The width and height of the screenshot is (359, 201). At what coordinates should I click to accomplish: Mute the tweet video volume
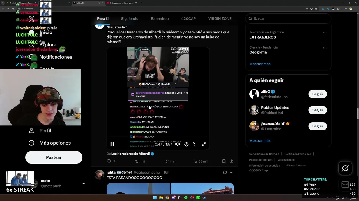178,144
